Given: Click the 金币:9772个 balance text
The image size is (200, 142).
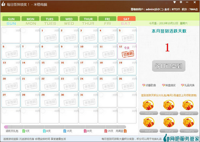Looking at the screenshot, I should 172,9.
